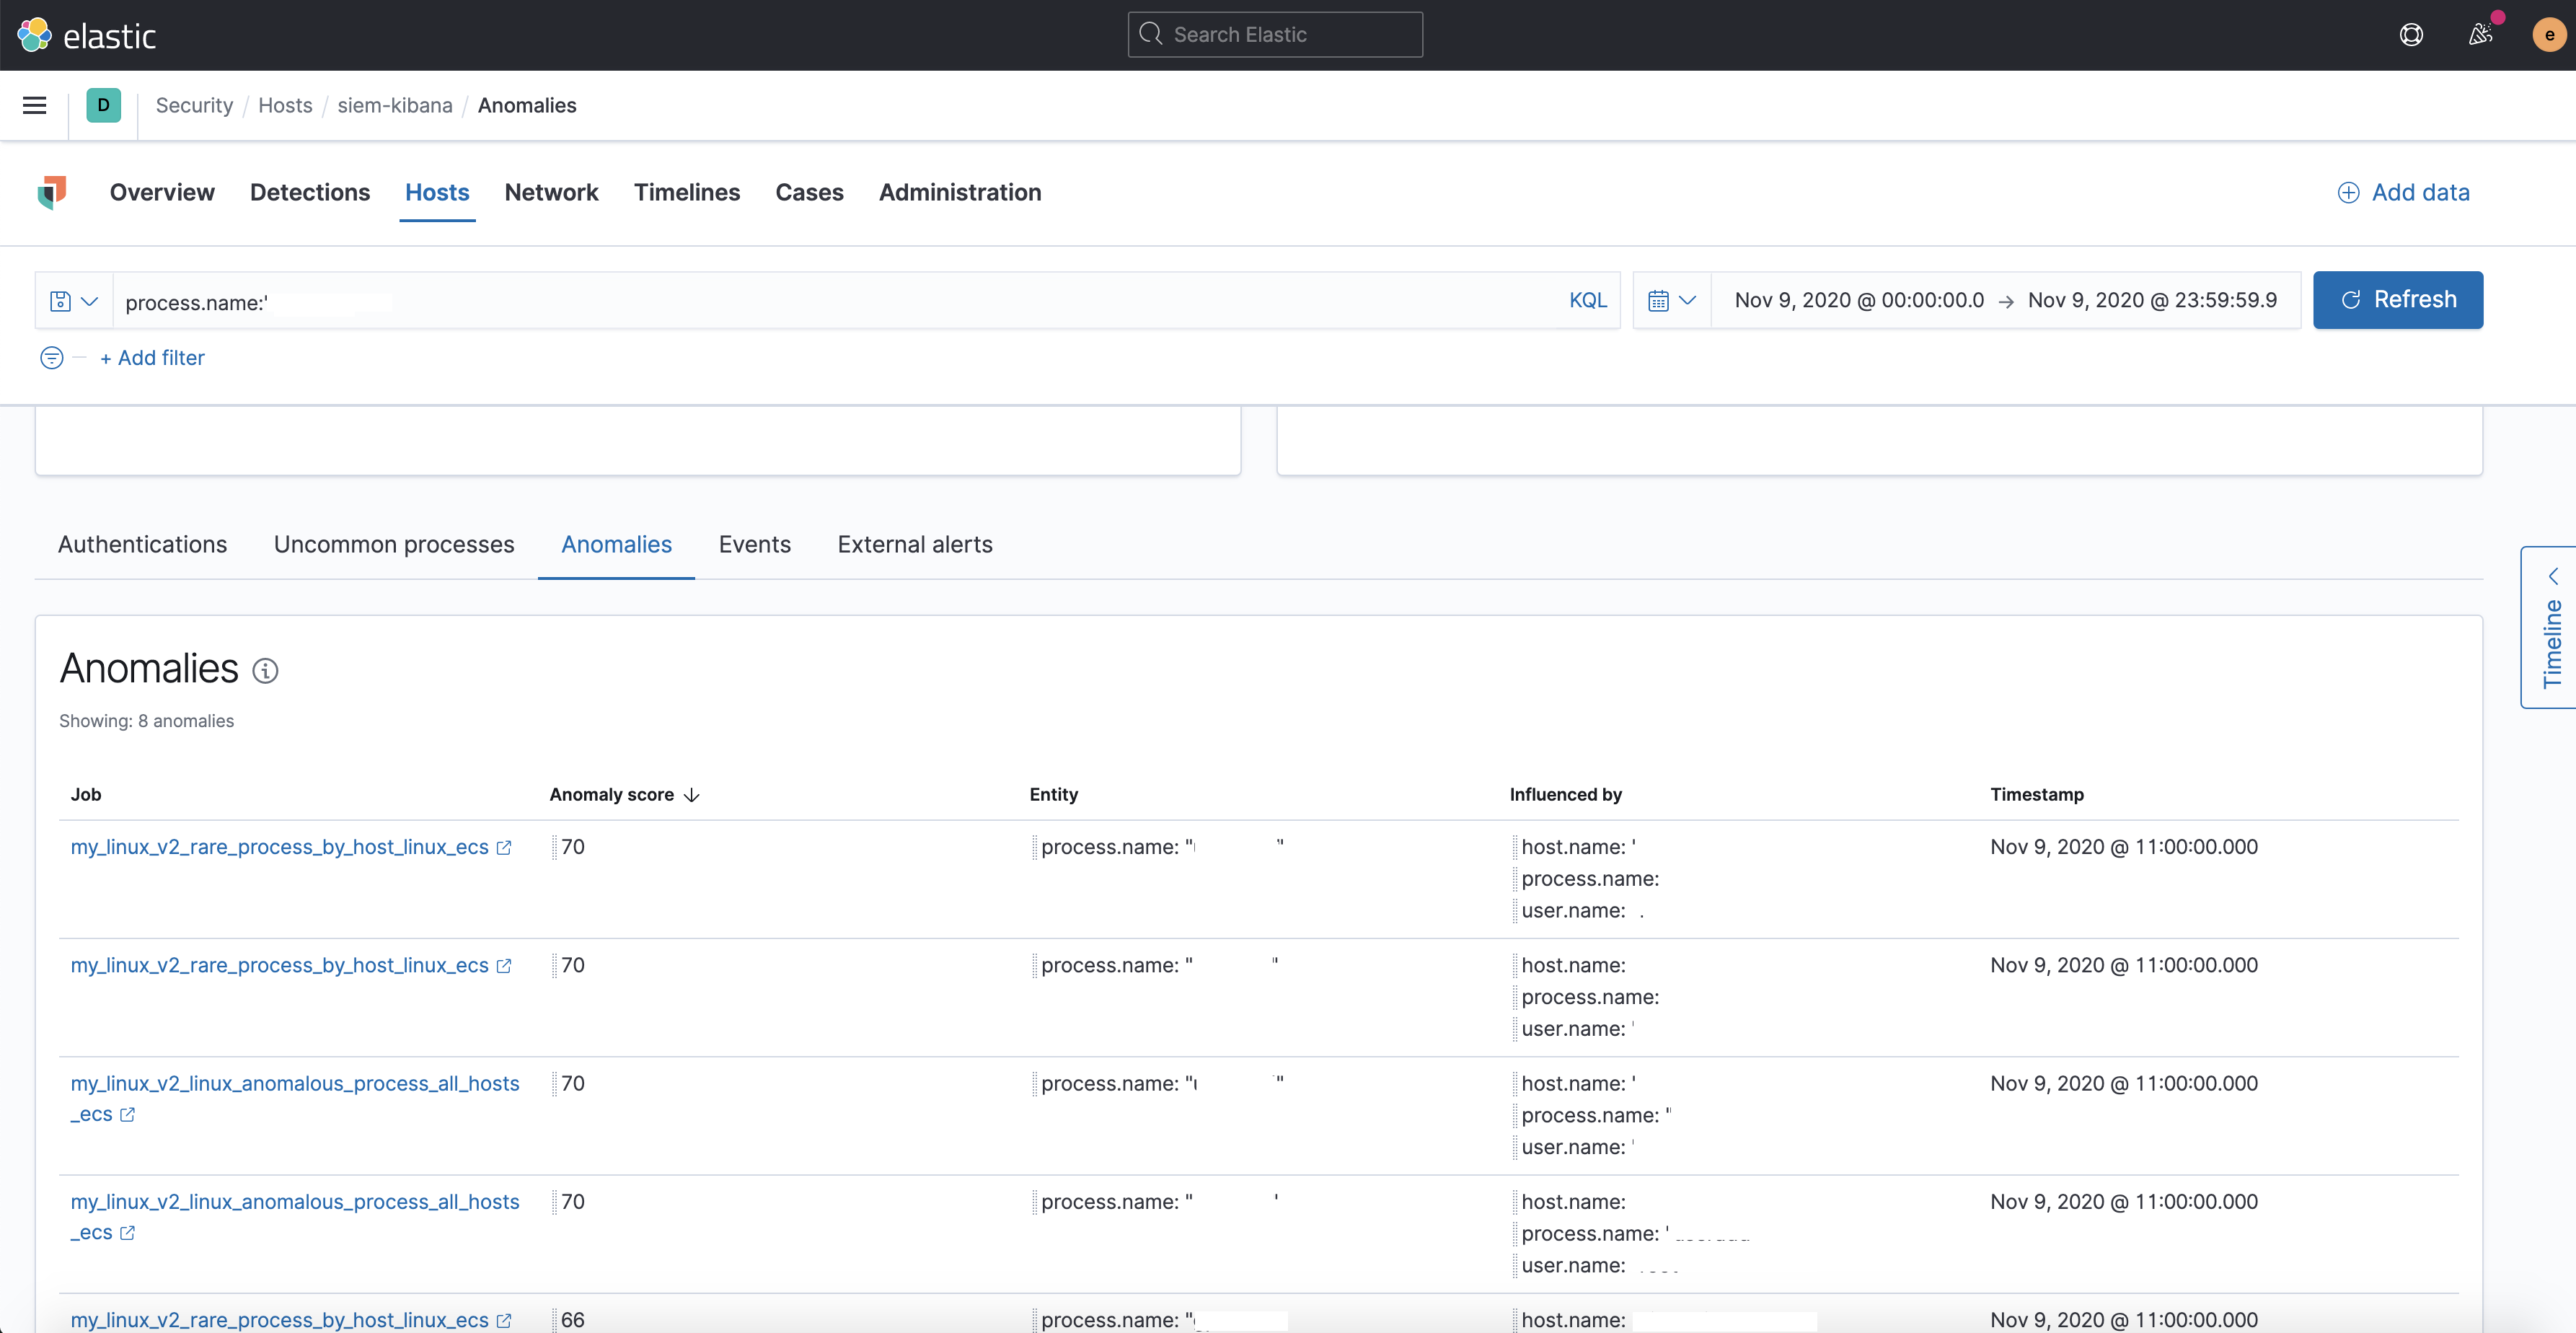2576x1333 pixels.
Task: Click the Search Elastic input field
Action: tap(1275, 35)
